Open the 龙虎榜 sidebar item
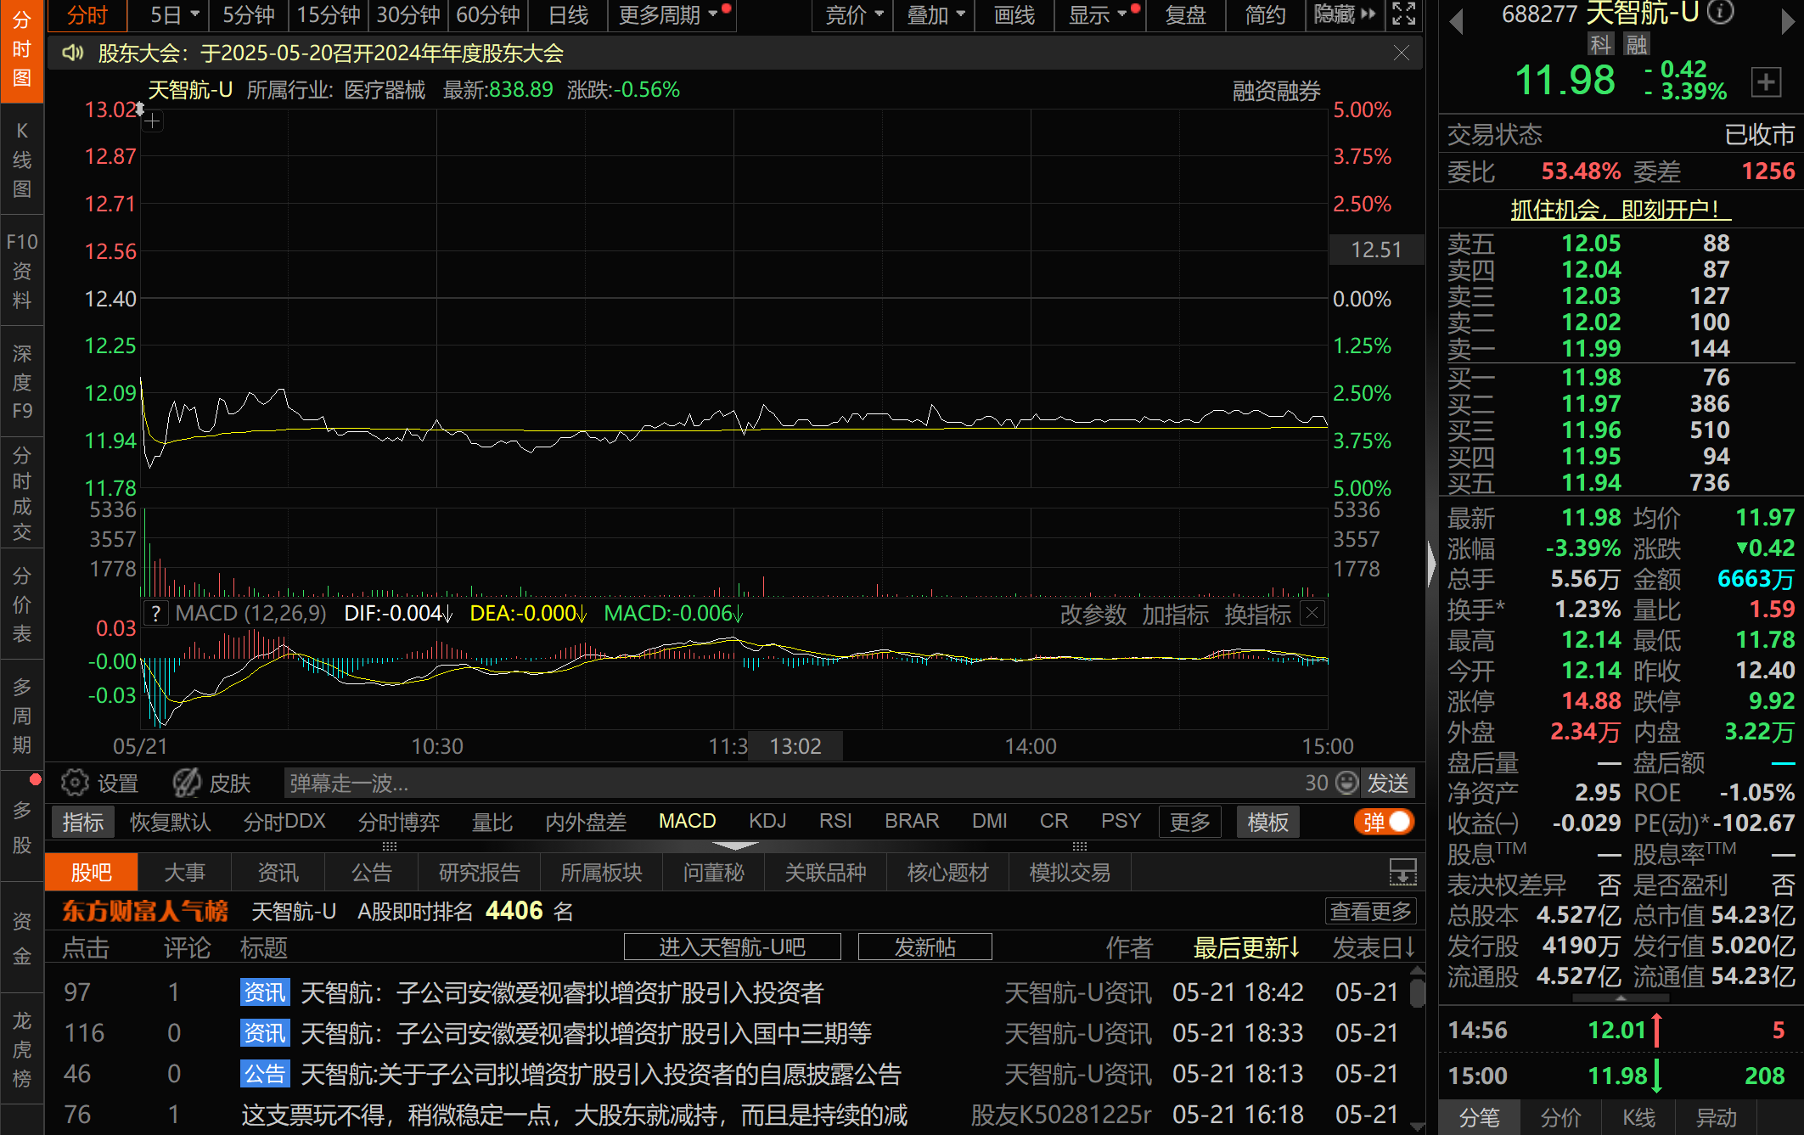This screenshot has height=1135, width=1804. click(x=22, y=1049)
